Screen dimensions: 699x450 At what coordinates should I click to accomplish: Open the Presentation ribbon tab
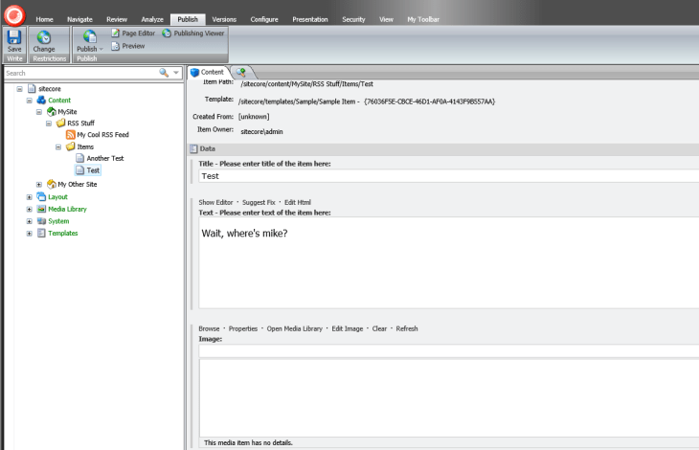(x=307, y=19)
